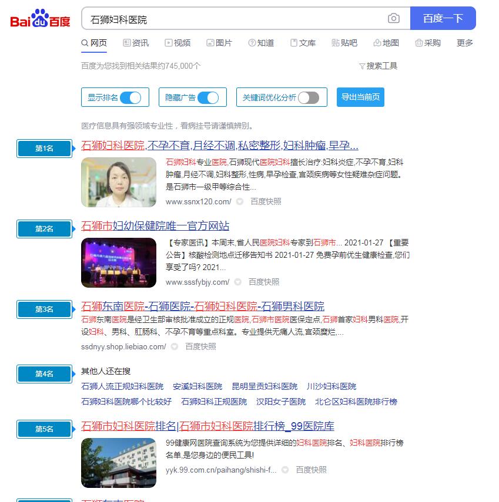Click the Baidu logo
Viewport: 499px width, 502px height.
[40, 19]
